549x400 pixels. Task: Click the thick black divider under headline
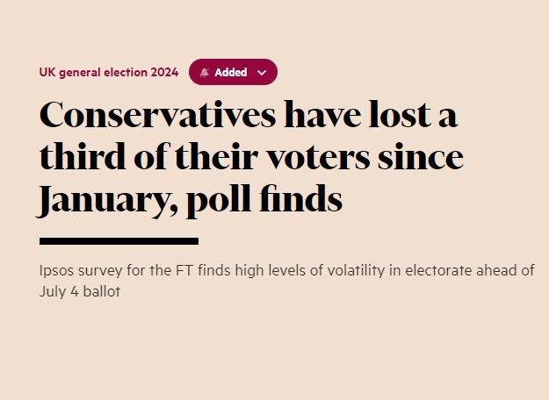click(119, 240)
